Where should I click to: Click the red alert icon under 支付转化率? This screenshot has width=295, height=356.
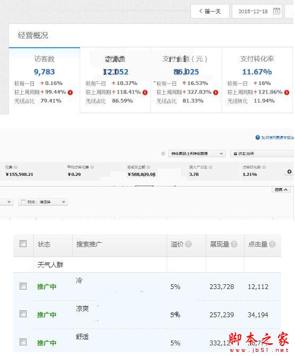(287, 92)
